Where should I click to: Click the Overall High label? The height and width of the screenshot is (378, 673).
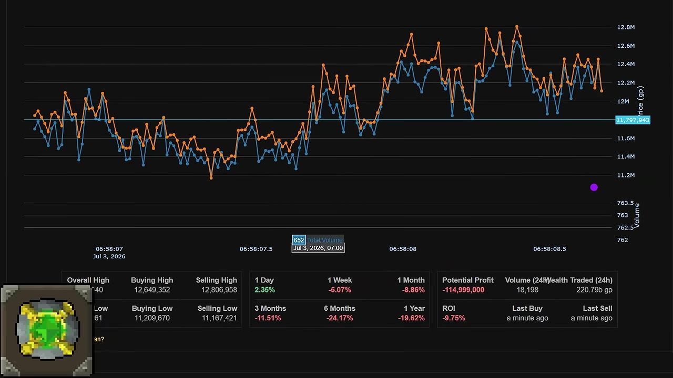click(88, 280)
